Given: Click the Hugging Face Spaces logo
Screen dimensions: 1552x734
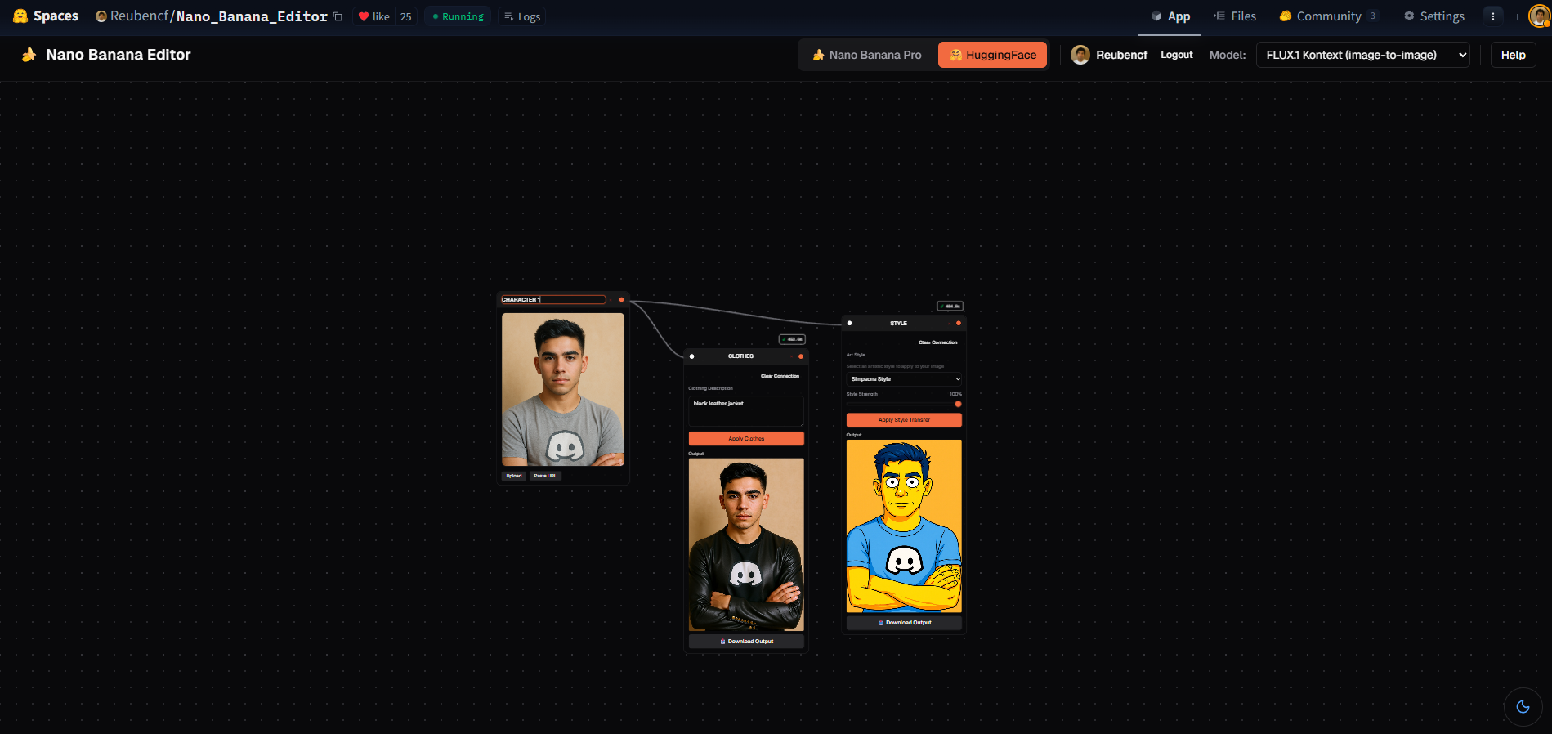Looking at the screenshot, I should [x=46, y=16].
